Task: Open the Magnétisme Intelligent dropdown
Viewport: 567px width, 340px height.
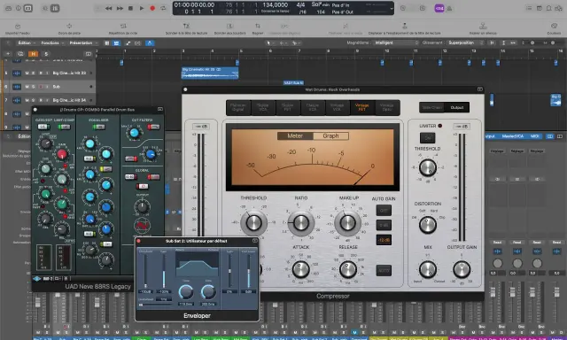Action: click(x=396, y=42)
